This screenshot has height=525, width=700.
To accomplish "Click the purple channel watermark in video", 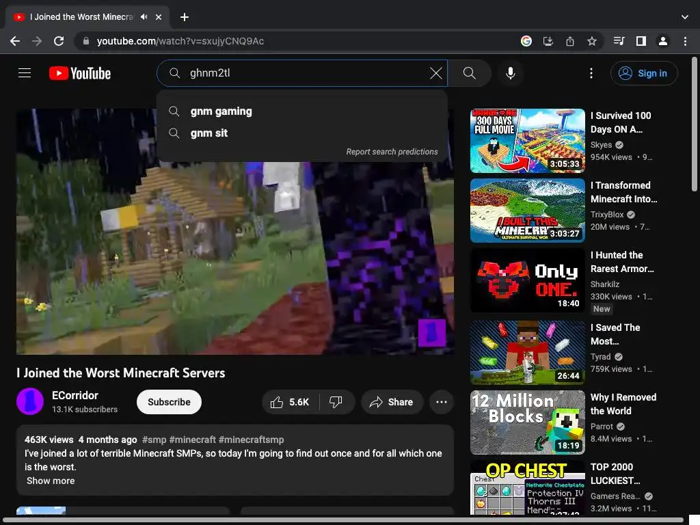I will pyautogui.click(x=432, y=333).
